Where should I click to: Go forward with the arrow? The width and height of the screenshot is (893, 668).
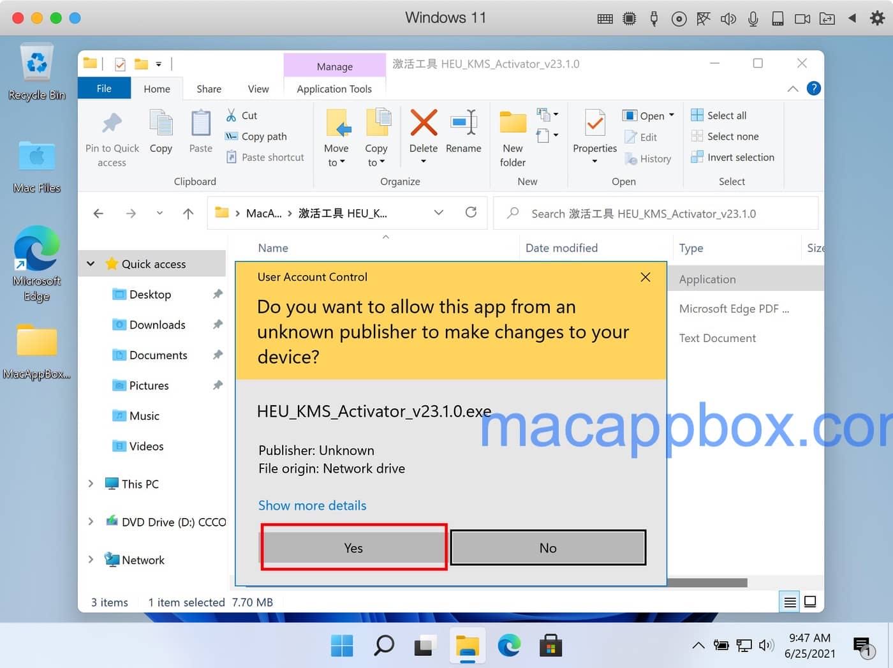(x=131, y=213)
